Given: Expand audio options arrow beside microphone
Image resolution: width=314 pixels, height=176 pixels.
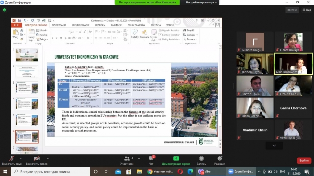Looking at the screenshot, I should [x=20, y=158].
